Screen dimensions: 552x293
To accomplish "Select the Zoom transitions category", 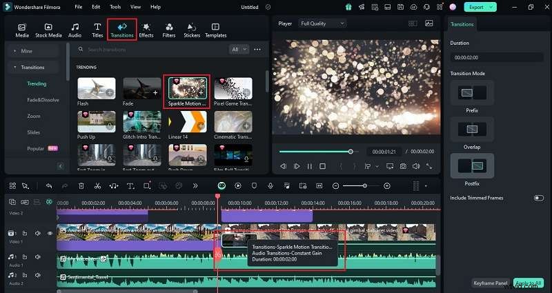I will 34,116.
